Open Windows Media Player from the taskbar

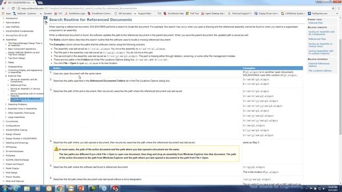(x=38, y=188)
